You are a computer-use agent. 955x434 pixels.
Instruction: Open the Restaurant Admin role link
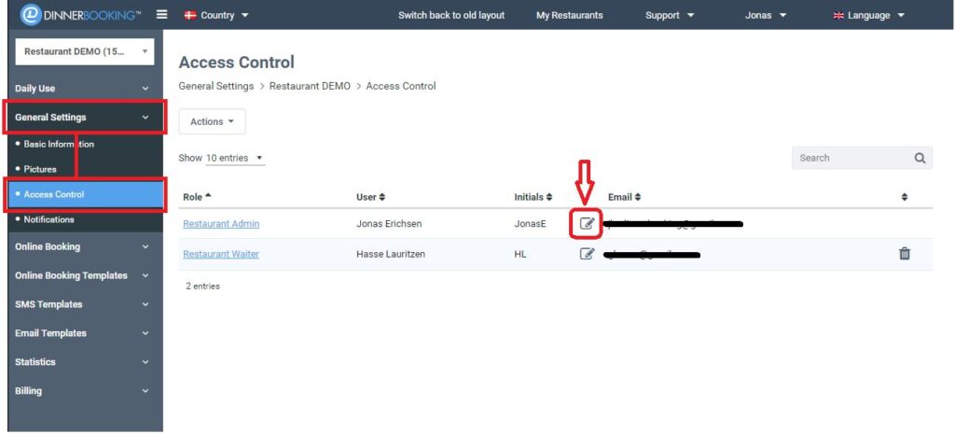point(221,224)
